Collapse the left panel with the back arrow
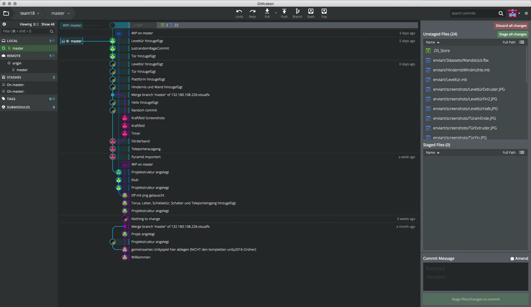 pyautogui.click(x=4, y=24)
